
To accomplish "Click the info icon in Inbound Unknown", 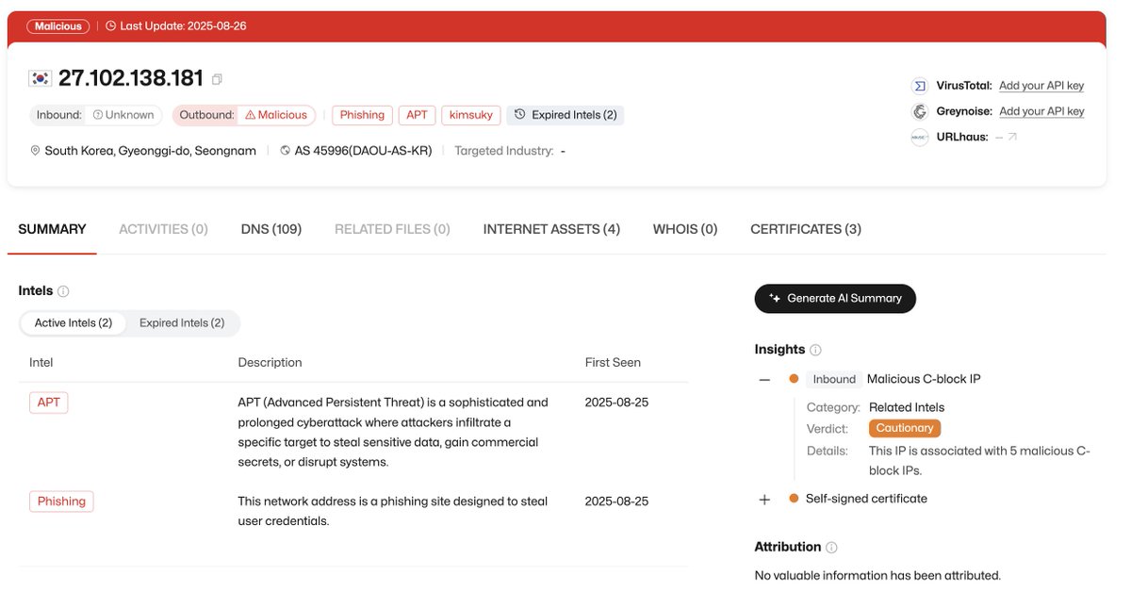I will [98, 115].
